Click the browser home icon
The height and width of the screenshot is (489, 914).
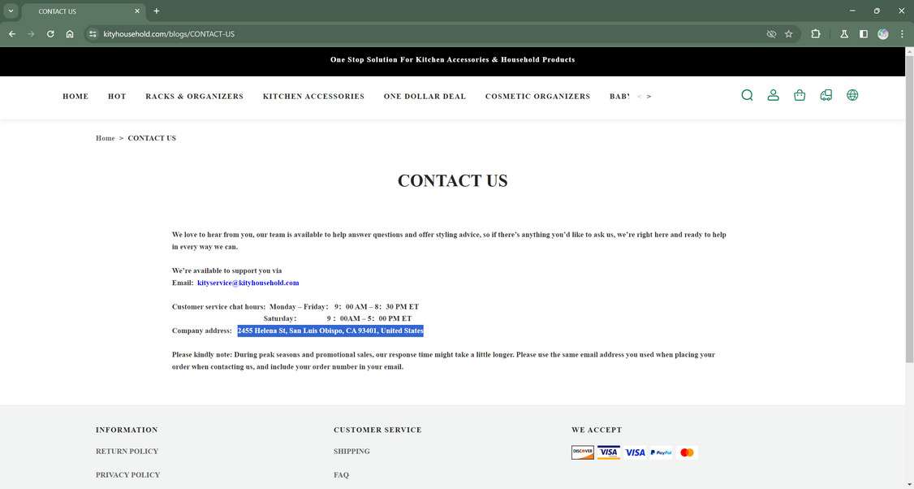(70, 34)
